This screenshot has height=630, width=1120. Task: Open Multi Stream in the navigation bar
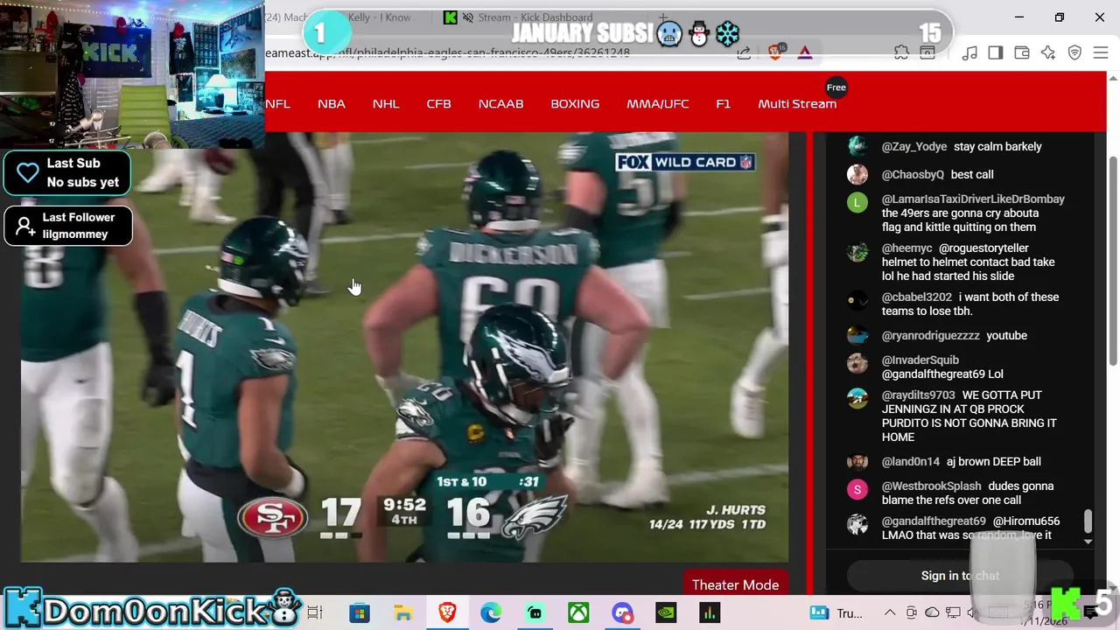(x=797, y=103)
